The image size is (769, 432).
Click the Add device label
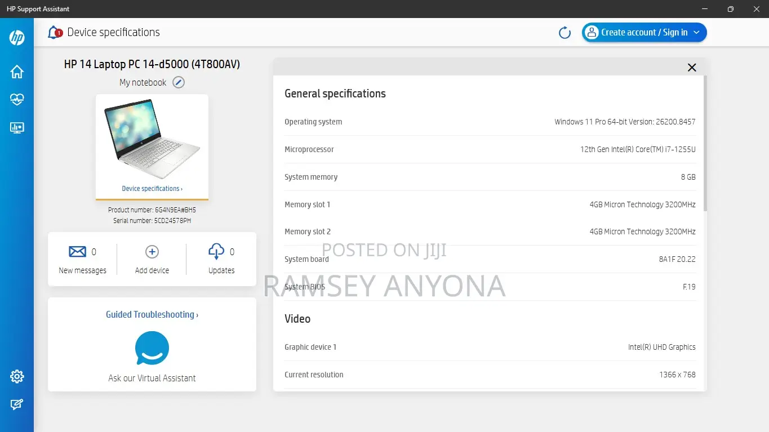(152, 270)
